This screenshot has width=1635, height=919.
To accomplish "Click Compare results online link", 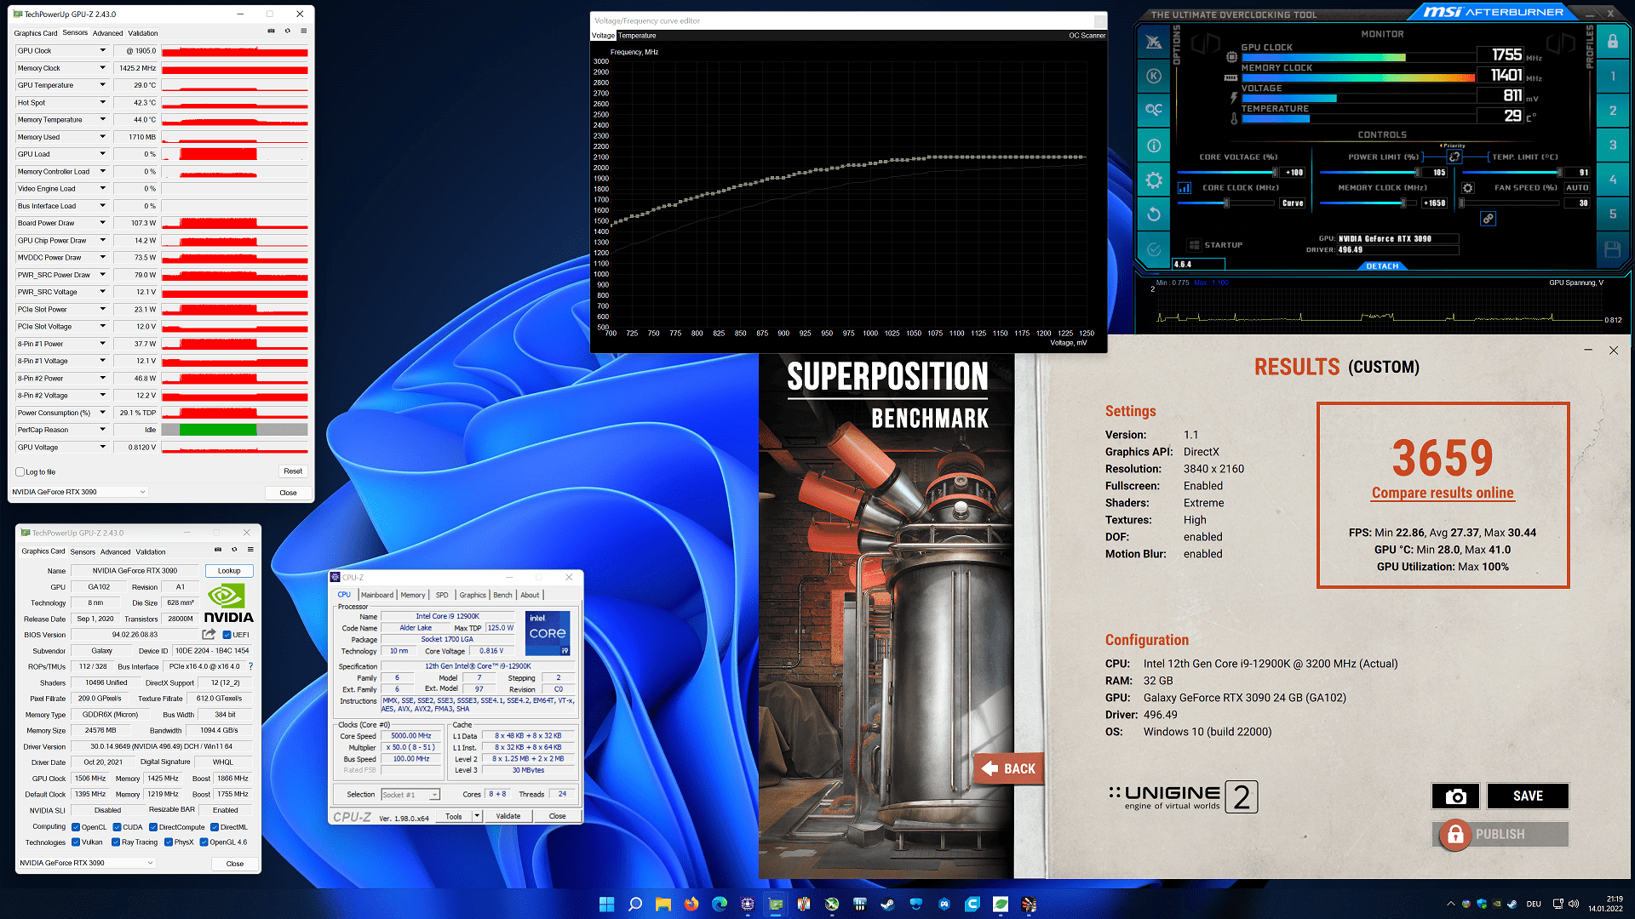I will (1443, 493).
